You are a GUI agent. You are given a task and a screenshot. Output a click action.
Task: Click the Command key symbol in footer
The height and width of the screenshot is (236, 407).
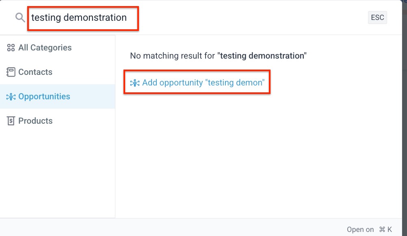pyautogui.click(x=382, y=229)
